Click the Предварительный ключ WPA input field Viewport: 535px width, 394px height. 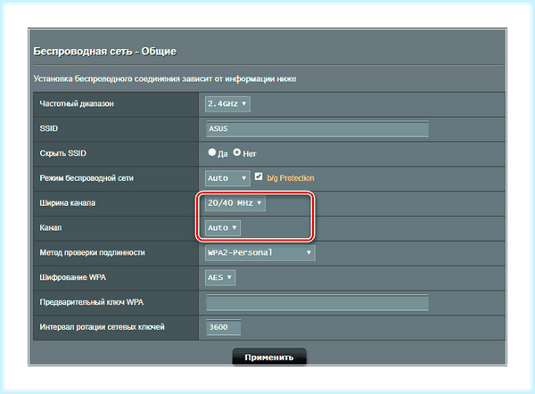[x=317, y=302]
